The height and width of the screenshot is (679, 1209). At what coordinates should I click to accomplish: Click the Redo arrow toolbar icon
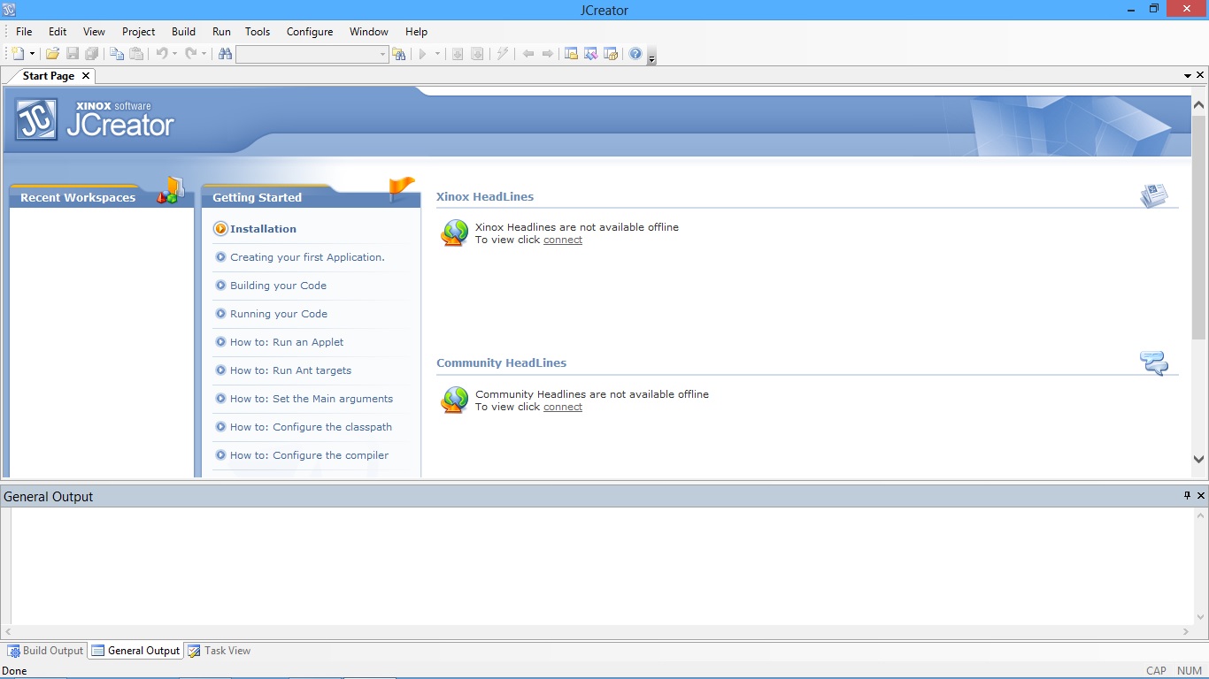coord(190,54)
